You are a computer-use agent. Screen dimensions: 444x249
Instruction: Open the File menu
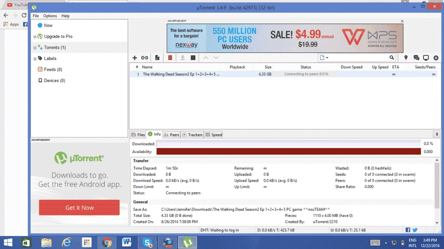pos(36,16)
